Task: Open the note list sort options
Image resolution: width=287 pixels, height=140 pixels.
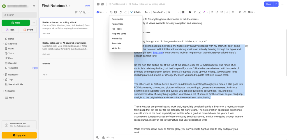Action: pos(76,12)
